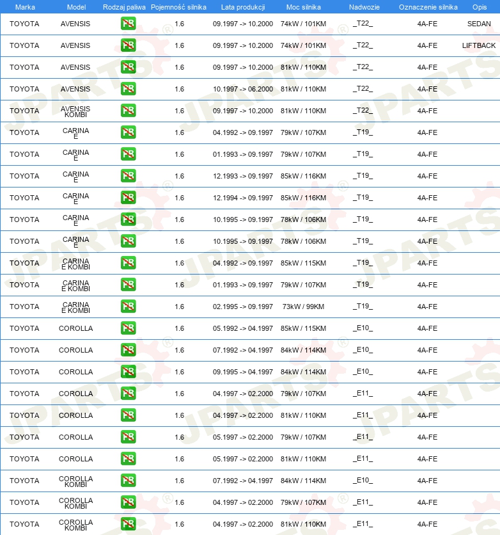Click '05.1997 -> 02.2000' in the COROLLA 79kW row
The height and width of the screenshot is (535, 500).
pyautogui.click(x=243, y=438)
